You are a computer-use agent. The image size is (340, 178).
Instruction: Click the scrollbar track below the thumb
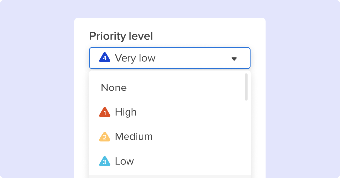246,137
